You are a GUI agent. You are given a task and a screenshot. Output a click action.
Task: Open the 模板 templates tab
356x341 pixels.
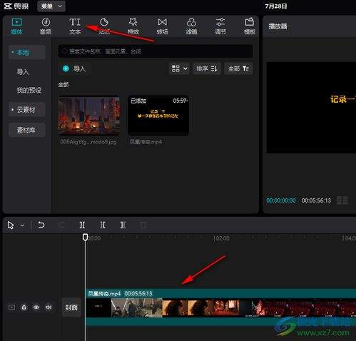[250, 26]
